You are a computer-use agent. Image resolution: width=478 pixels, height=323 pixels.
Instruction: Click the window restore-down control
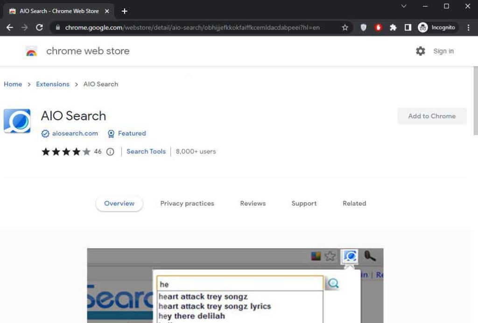pos(446,6)
